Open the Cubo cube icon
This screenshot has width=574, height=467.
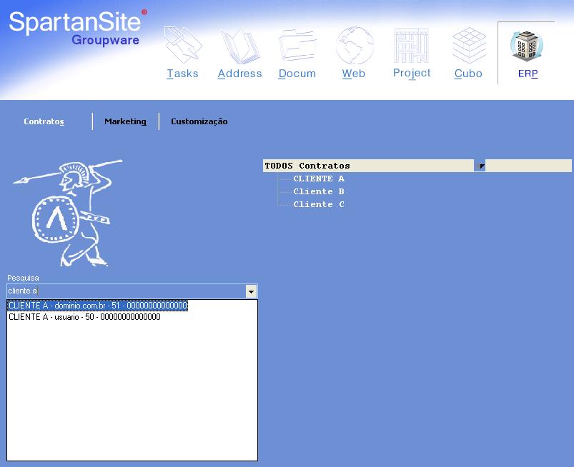pyautogui.click(x=469, y=46)
